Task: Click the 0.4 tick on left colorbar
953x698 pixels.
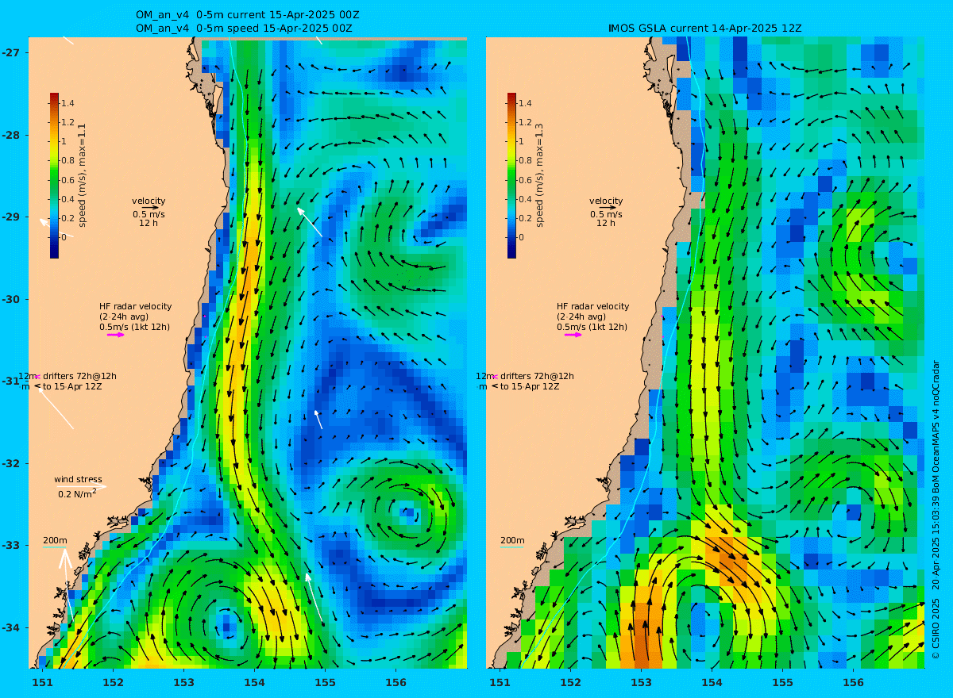Action: pyautogui.click(x=68, y=199)
